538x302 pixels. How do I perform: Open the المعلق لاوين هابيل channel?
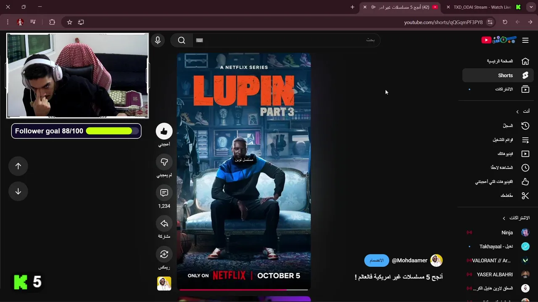point(498,289)
